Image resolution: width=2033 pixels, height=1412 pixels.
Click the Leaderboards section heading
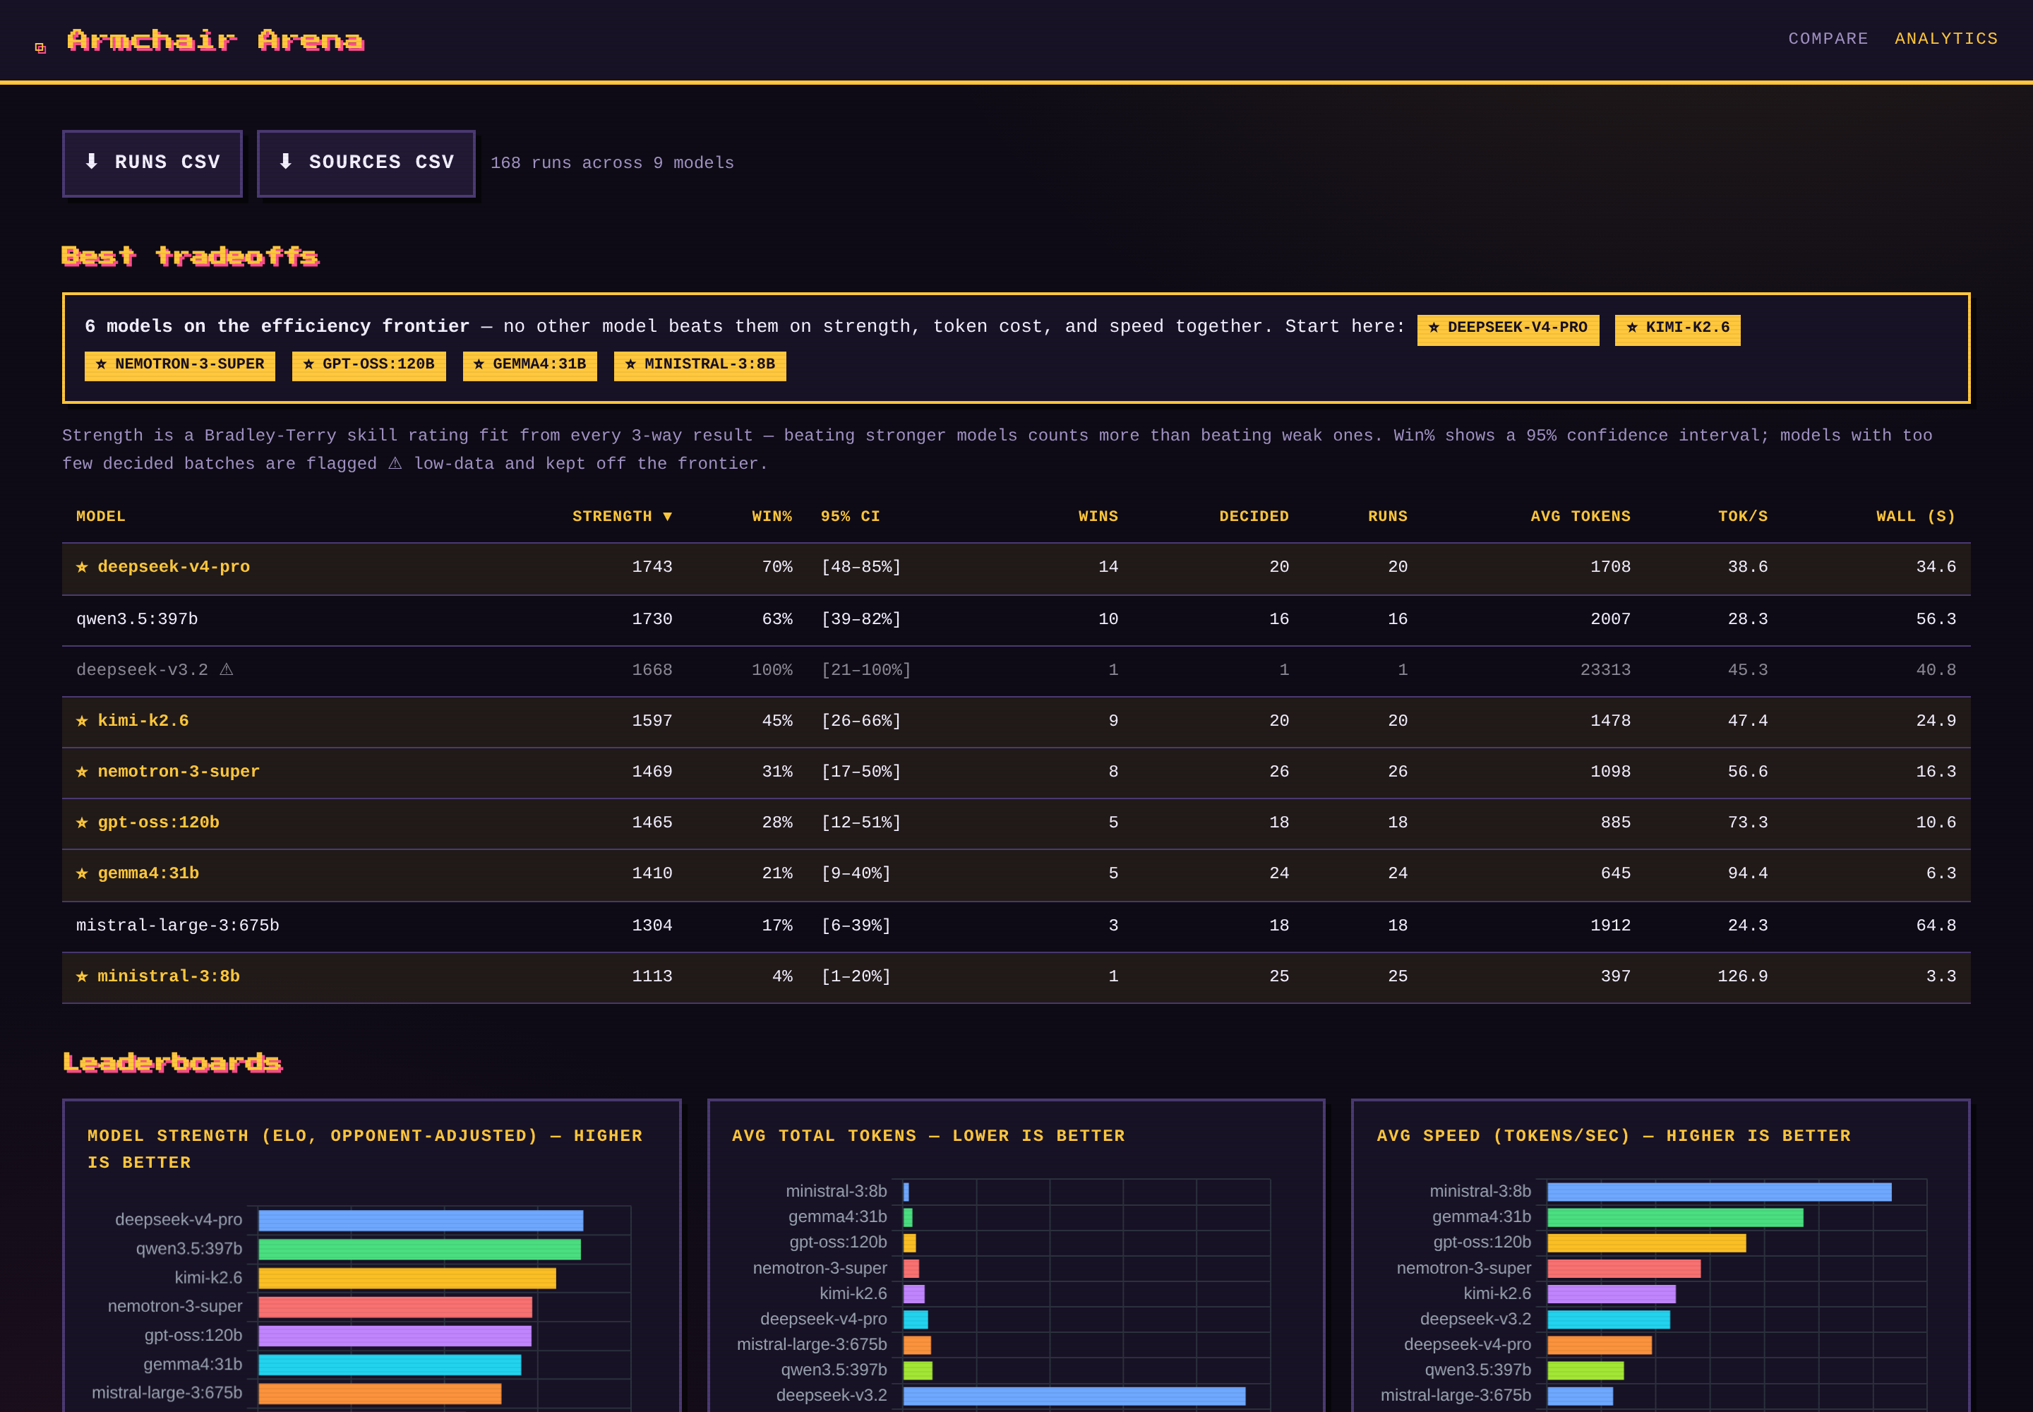tap(172, 1062)
